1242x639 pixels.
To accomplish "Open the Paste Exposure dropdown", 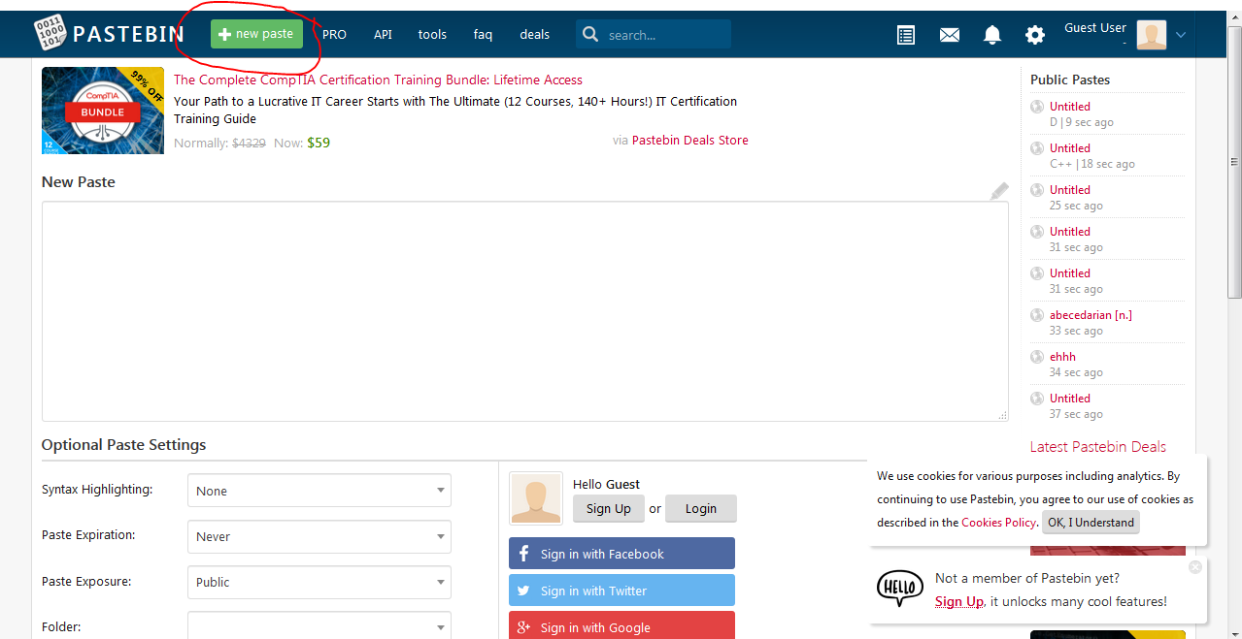I will [x=319, y=582].
